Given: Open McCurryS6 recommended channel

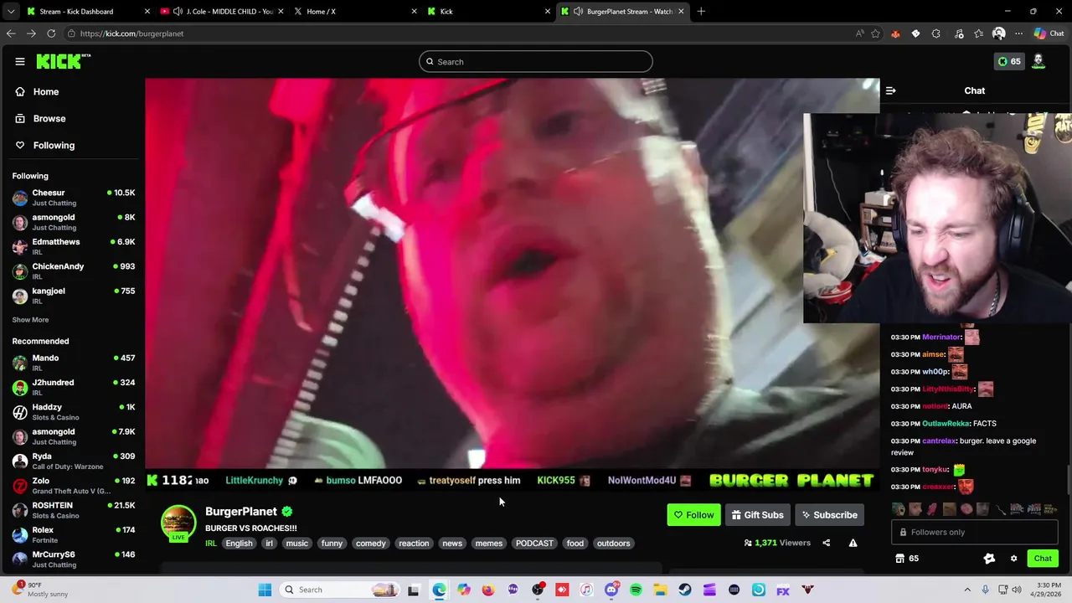Looking at the screenshot, I should click(x=74, y=559).
